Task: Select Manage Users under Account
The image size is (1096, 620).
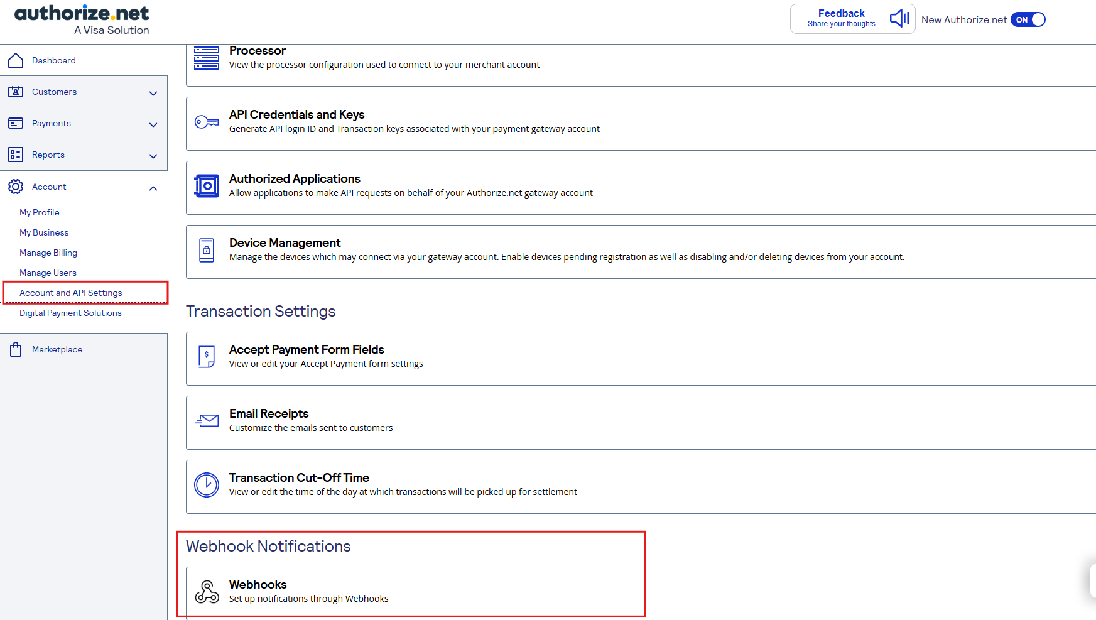Action: point(48,273)
